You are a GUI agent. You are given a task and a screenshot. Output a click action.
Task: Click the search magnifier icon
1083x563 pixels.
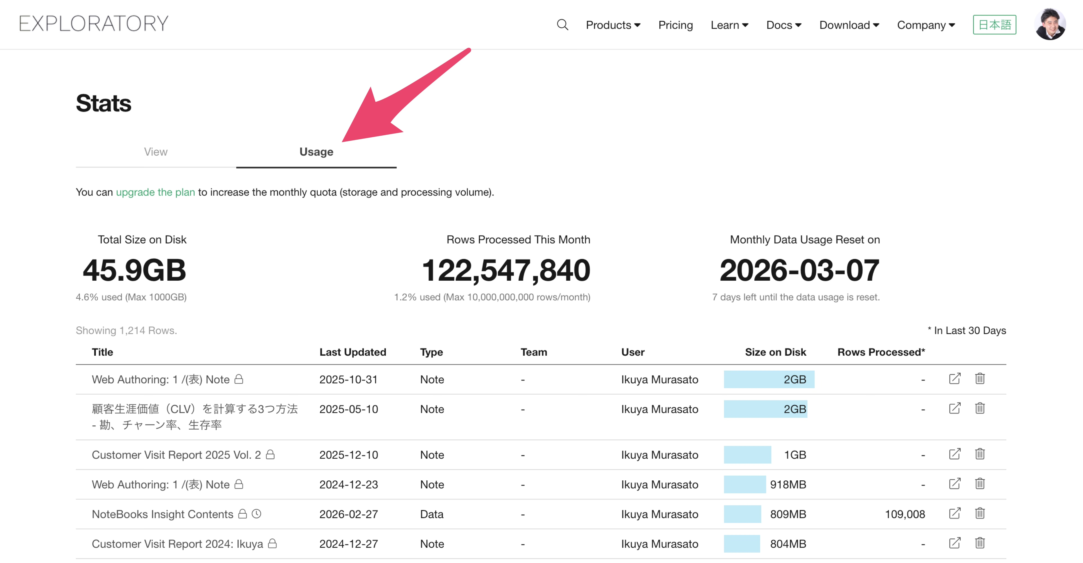point(562,25)
